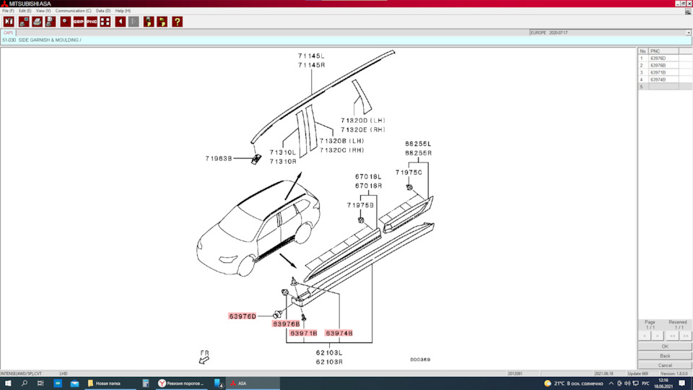Click the >> reserved next button

coord(686,336)
